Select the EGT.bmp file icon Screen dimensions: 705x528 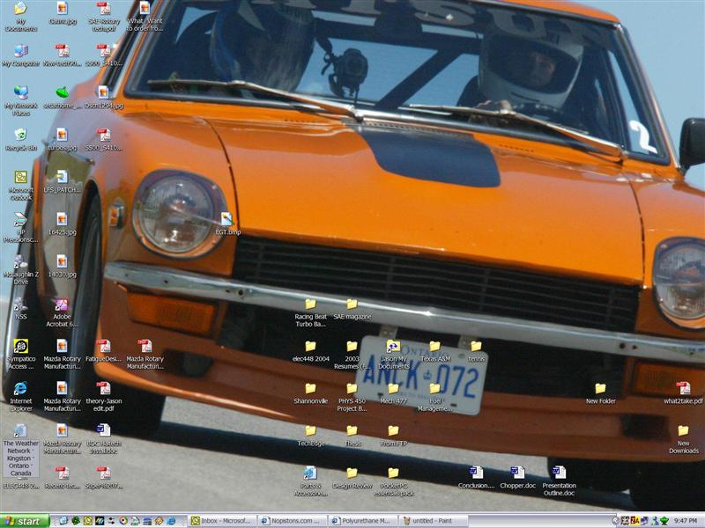226,219
